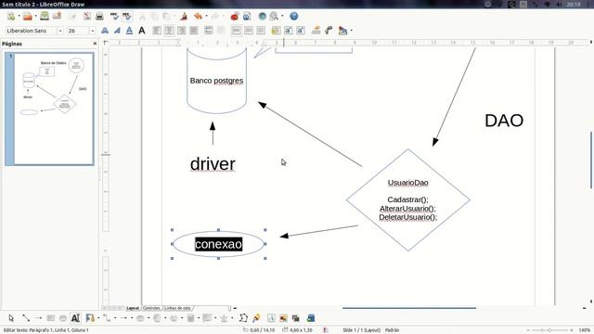Click the Liberation Sans font name field
The height and width of the screenshot is (334, 594).
tap(31, 31)
